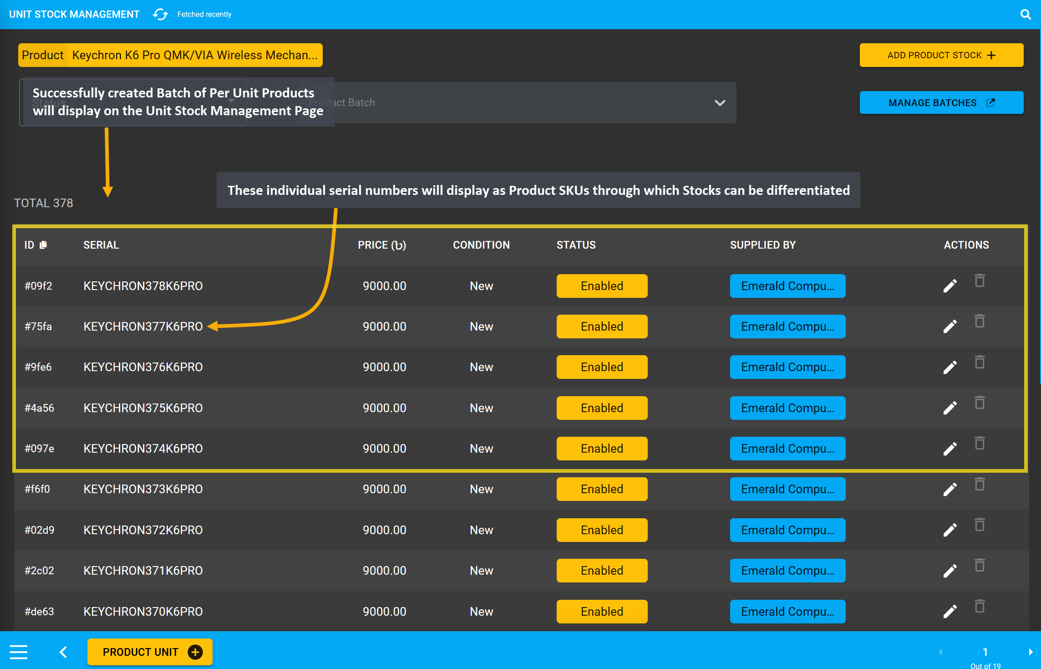
Task: Delete the KEYCHRON370K6PRO unit
Action: click(x=980, y=606)
